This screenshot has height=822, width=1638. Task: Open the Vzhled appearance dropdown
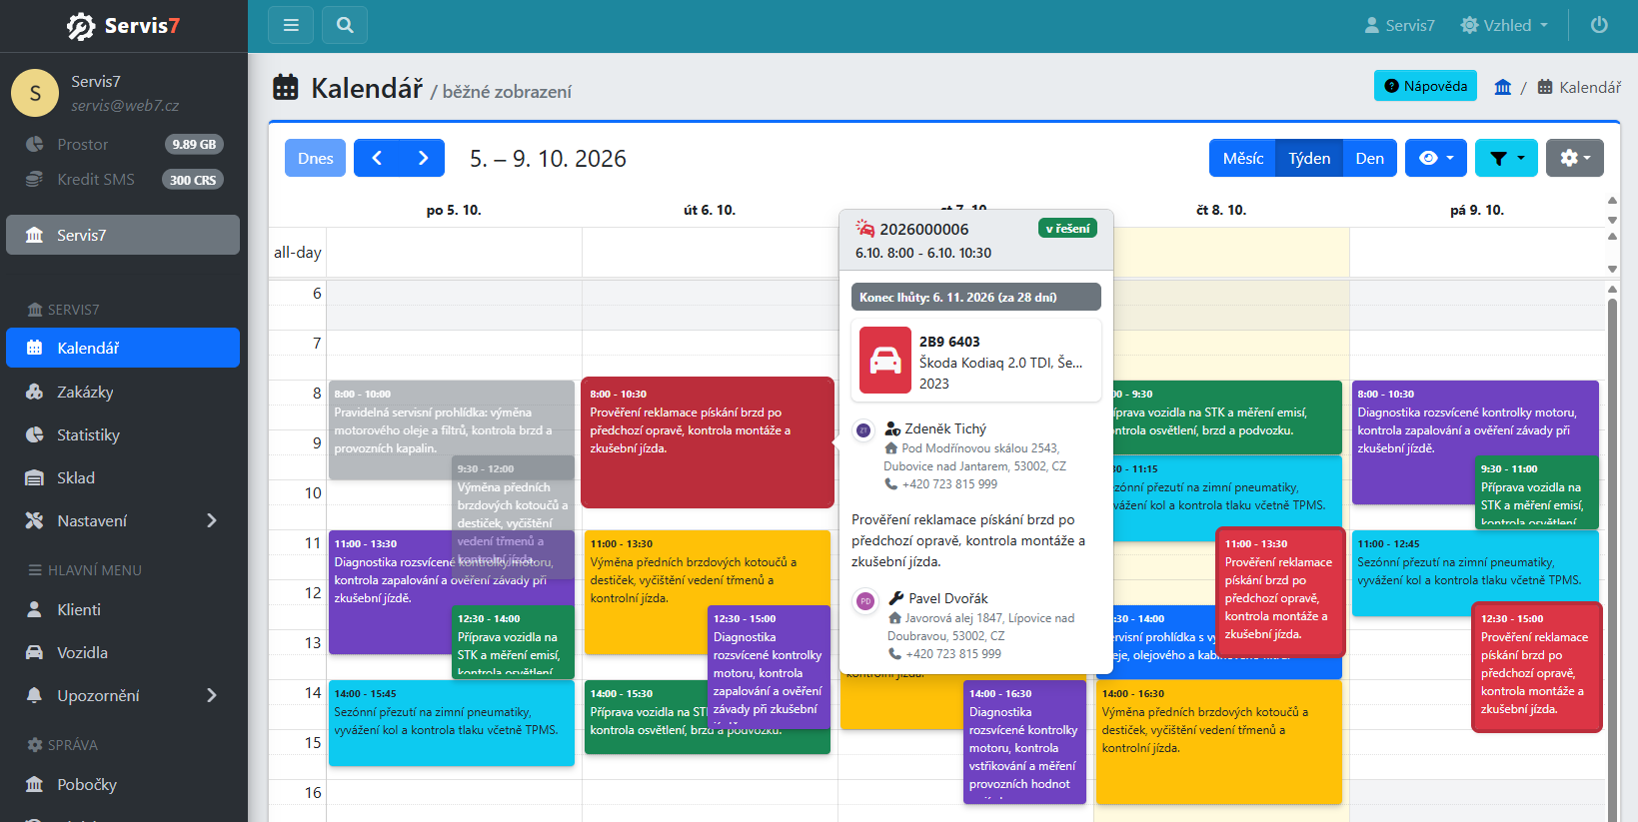(x=1504, y=25)
